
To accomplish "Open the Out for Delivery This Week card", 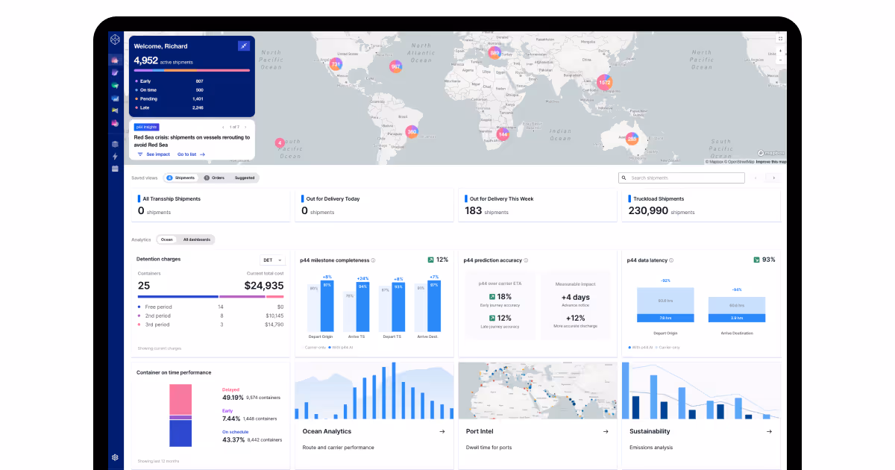I will [x=538, y=205].
